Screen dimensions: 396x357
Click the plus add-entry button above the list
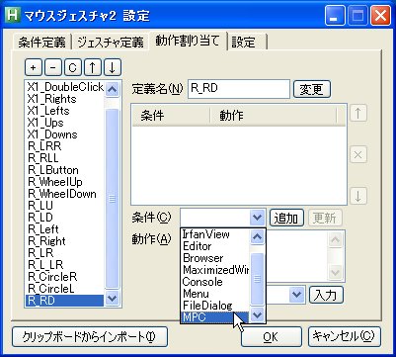pyautogui.click(x=34, y=68)
